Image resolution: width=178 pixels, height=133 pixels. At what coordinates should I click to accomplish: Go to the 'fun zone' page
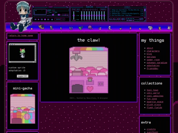click(x=152, y=99)
